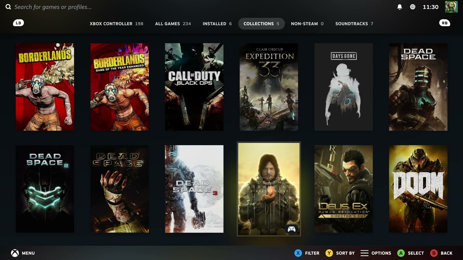This screenshot has height=260, width=463.
Task: Click the globe network icon
Action: tap(413, 7)
